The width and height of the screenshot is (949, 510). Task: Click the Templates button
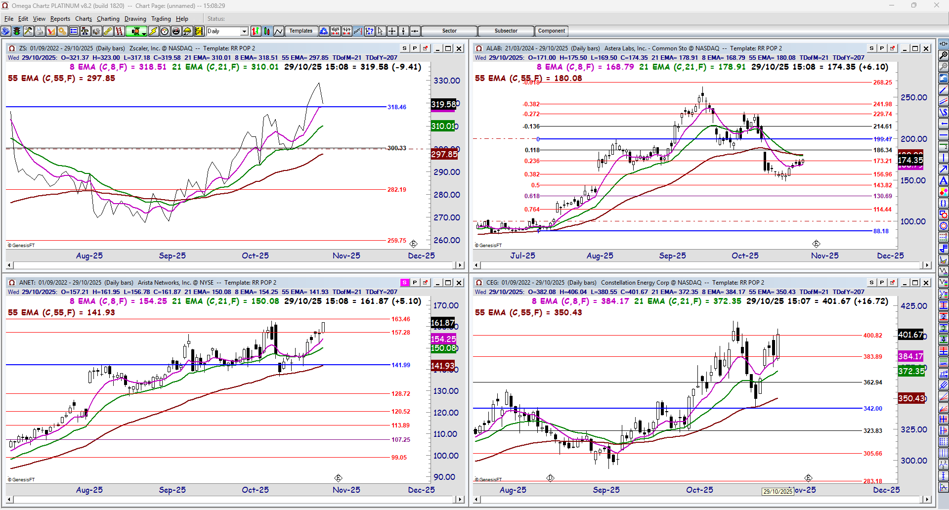pos(301,31)
